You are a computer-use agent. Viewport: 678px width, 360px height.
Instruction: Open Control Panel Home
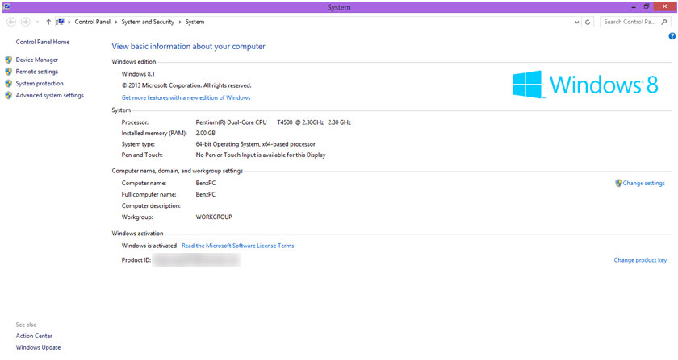[x=43, y=42]
